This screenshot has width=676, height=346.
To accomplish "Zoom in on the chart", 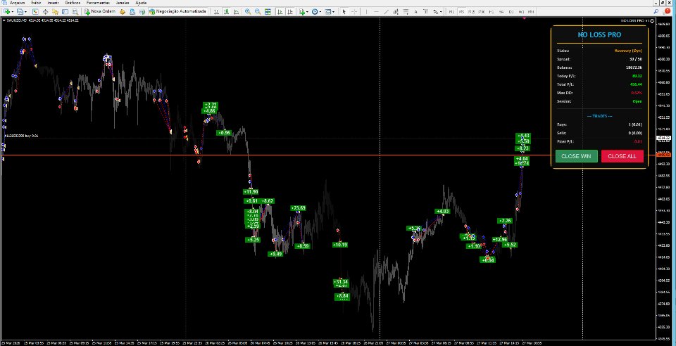I will [248, 12].
